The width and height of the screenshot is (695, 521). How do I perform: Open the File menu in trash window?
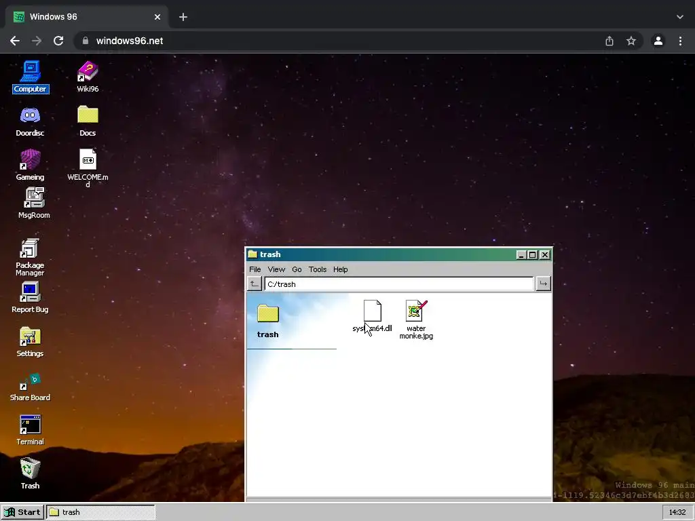coord(255,269)
